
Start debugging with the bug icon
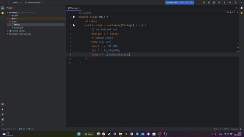[187, 3]
